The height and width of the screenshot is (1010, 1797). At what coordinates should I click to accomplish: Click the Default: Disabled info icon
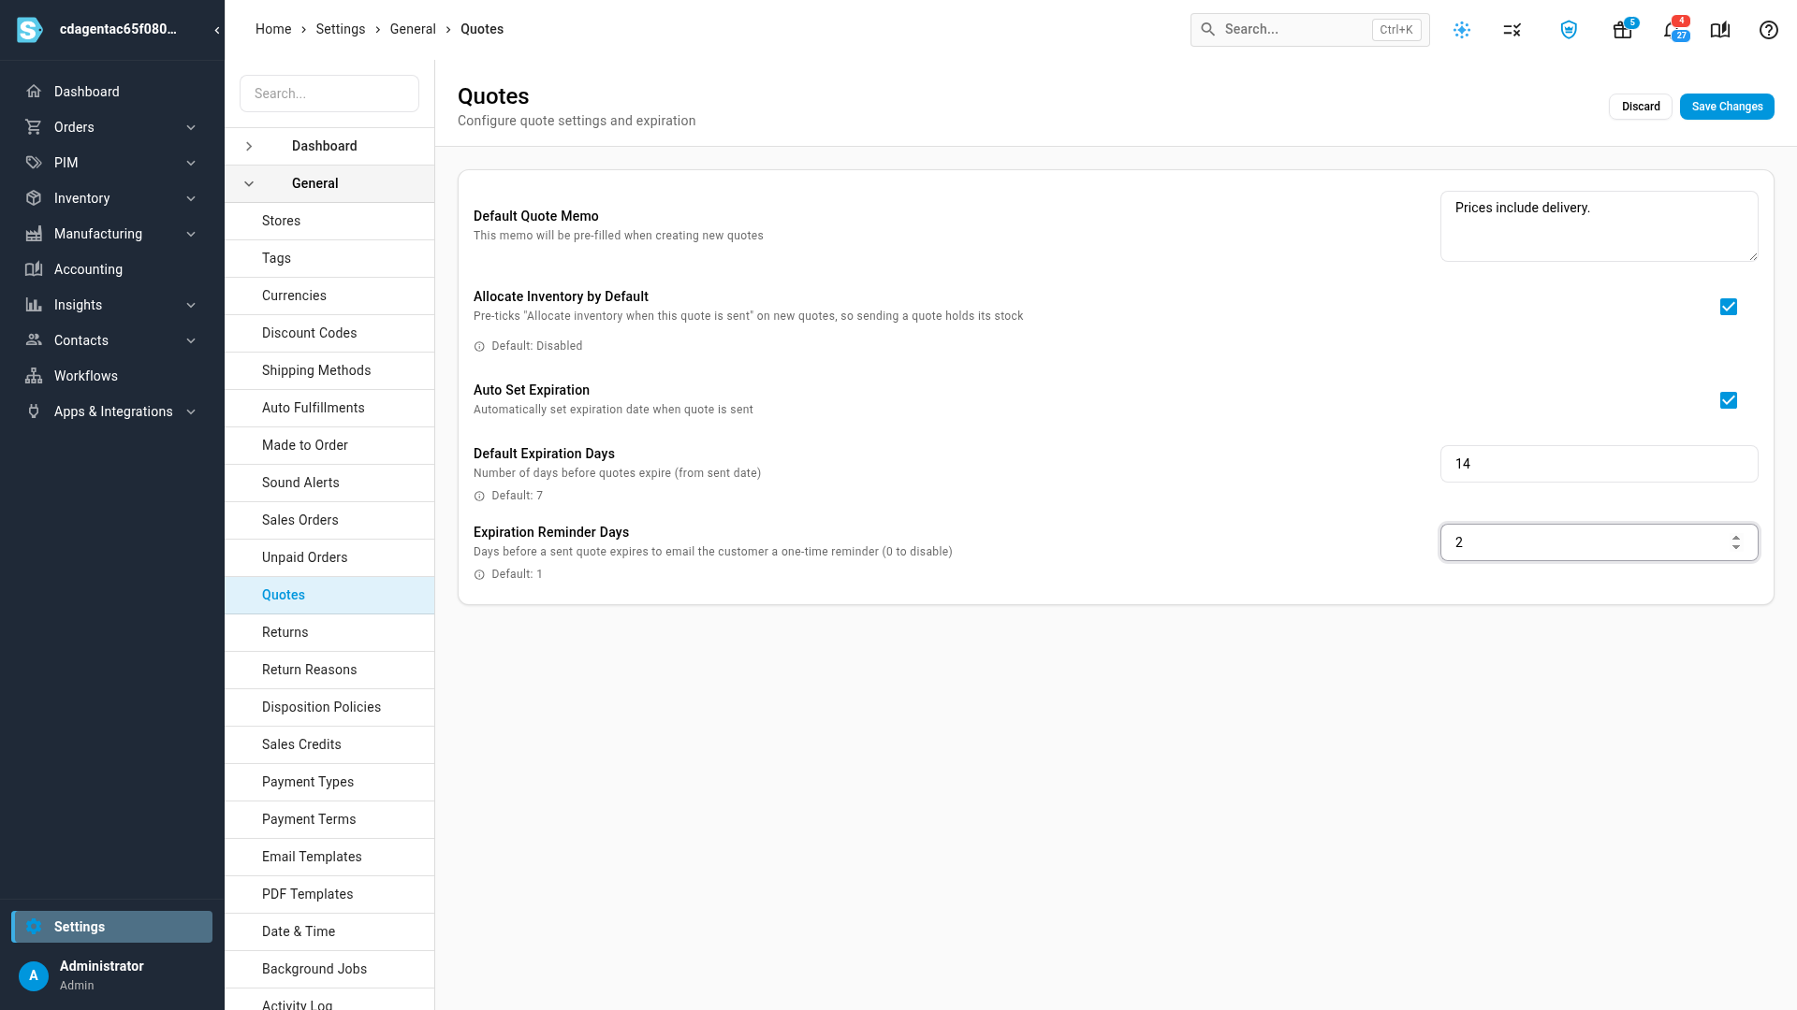(x=479, y=347)
